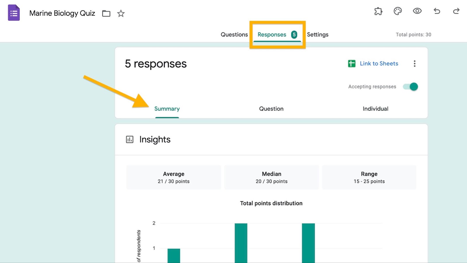
Task: Click the Google Sheets icon
Action: (x=352, y=63)
